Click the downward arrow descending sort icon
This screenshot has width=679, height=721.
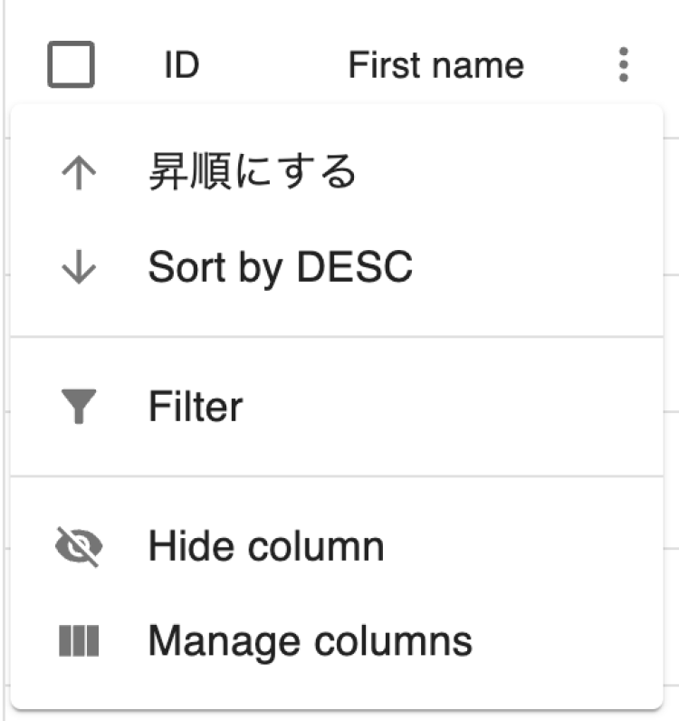[79, 269]
